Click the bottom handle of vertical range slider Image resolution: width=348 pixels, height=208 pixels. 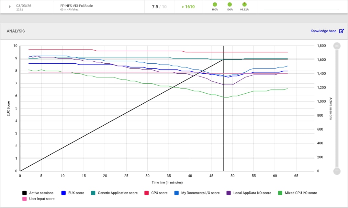click(x=337, y=171)
